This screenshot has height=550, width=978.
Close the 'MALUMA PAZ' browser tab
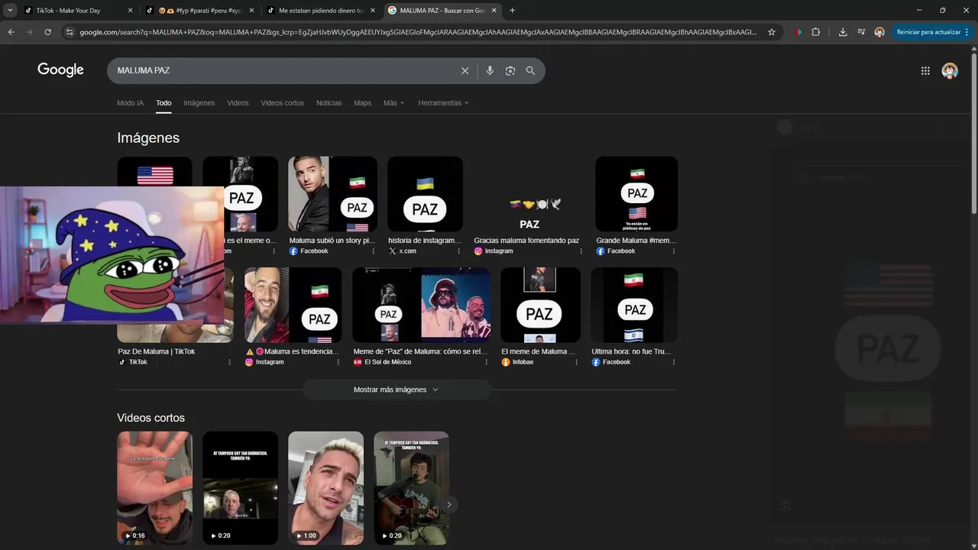coord(494,11)
